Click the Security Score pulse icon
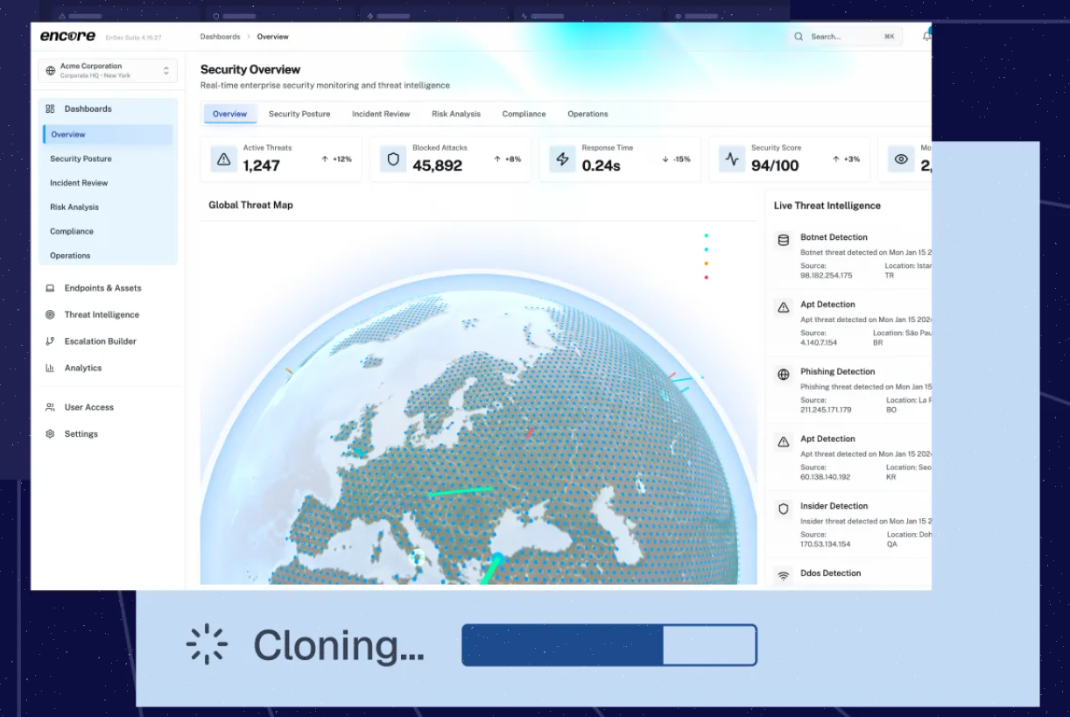 coord(732,159)
